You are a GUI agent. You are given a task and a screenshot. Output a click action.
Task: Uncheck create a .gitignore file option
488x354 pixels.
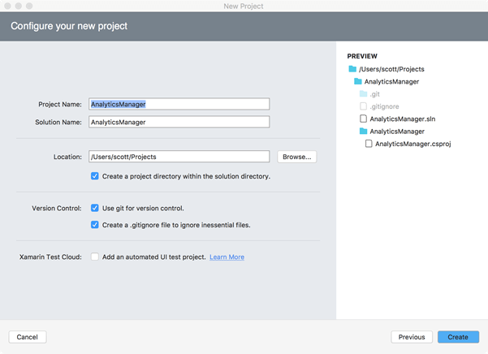coord(95,225)
